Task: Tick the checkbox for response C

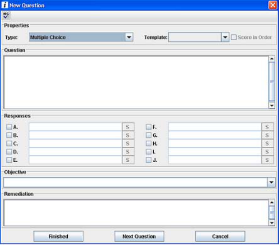Action: tap(9, 143)
